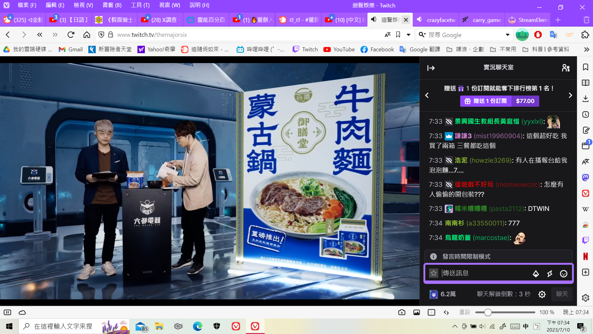
Task: Open the Notes side panel icon
Action: click(586, 130)
